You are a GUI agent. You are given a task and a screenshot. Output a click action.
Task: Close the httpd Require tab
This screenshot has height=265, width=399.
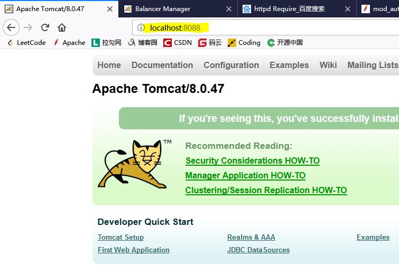click(x=348, y=9)
